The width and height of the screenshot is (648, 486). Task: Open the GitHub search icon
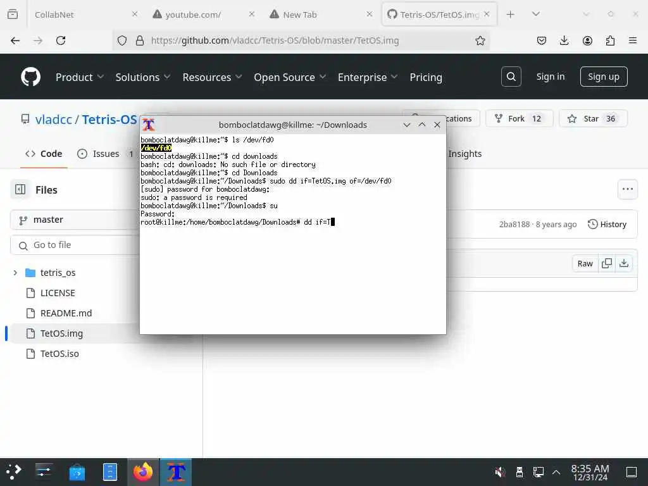click(511, 77)
